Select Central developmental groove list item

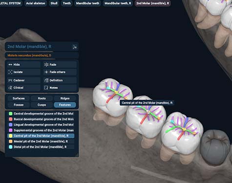[x=41, y=114]
